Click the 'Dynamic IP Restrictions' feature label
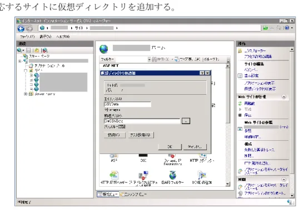The width and height of the screenshot is (298, 210). point(172,162)
